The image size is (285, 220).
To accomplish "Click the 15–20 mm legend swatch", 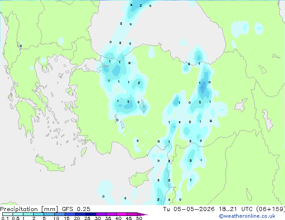I will (70, 214).
